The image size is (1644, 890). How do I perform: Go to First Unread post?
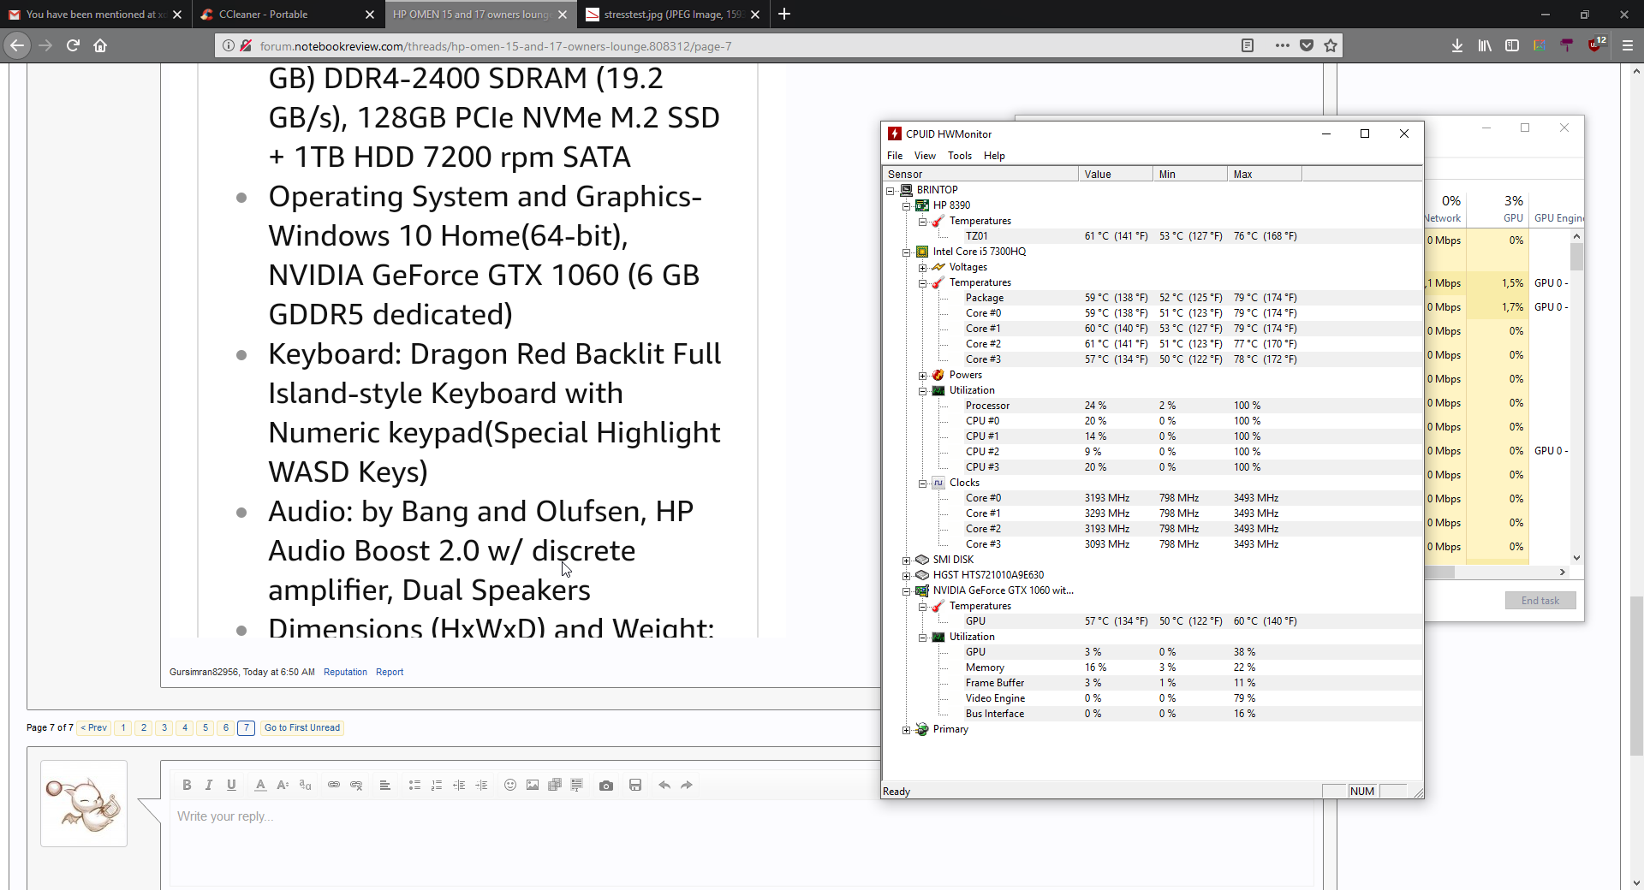point(302,727)
